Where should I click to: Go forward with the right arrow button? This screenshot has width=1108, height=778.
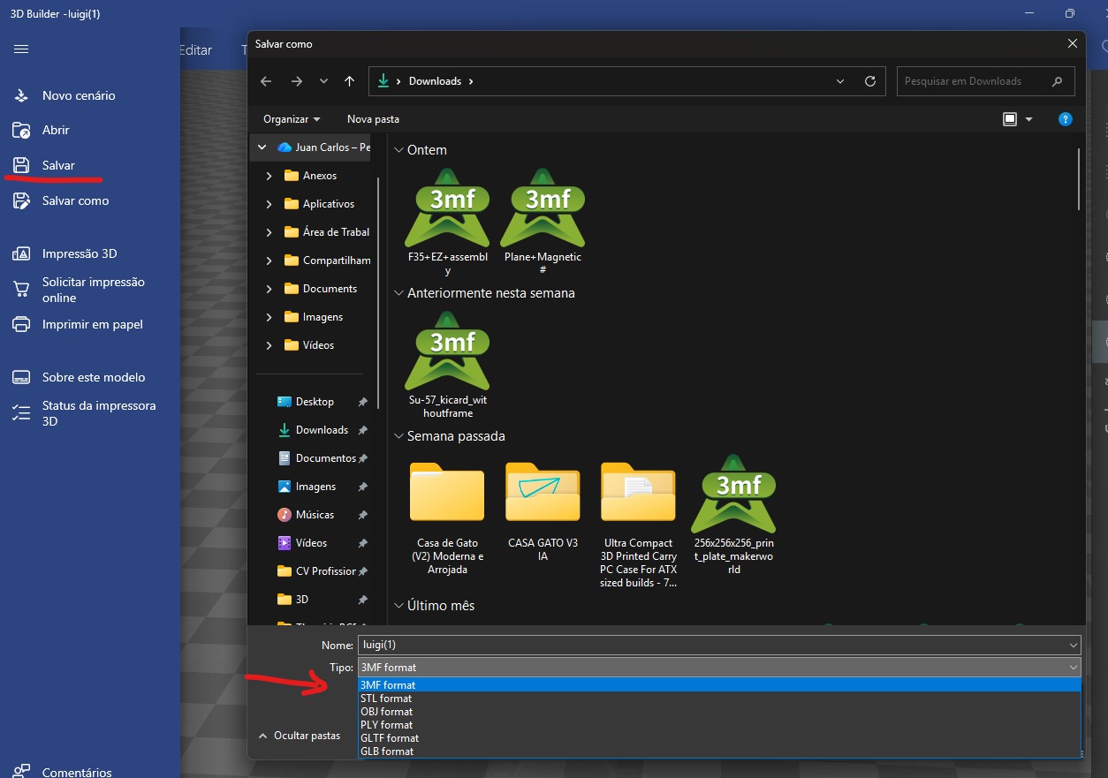click(297, 81)
